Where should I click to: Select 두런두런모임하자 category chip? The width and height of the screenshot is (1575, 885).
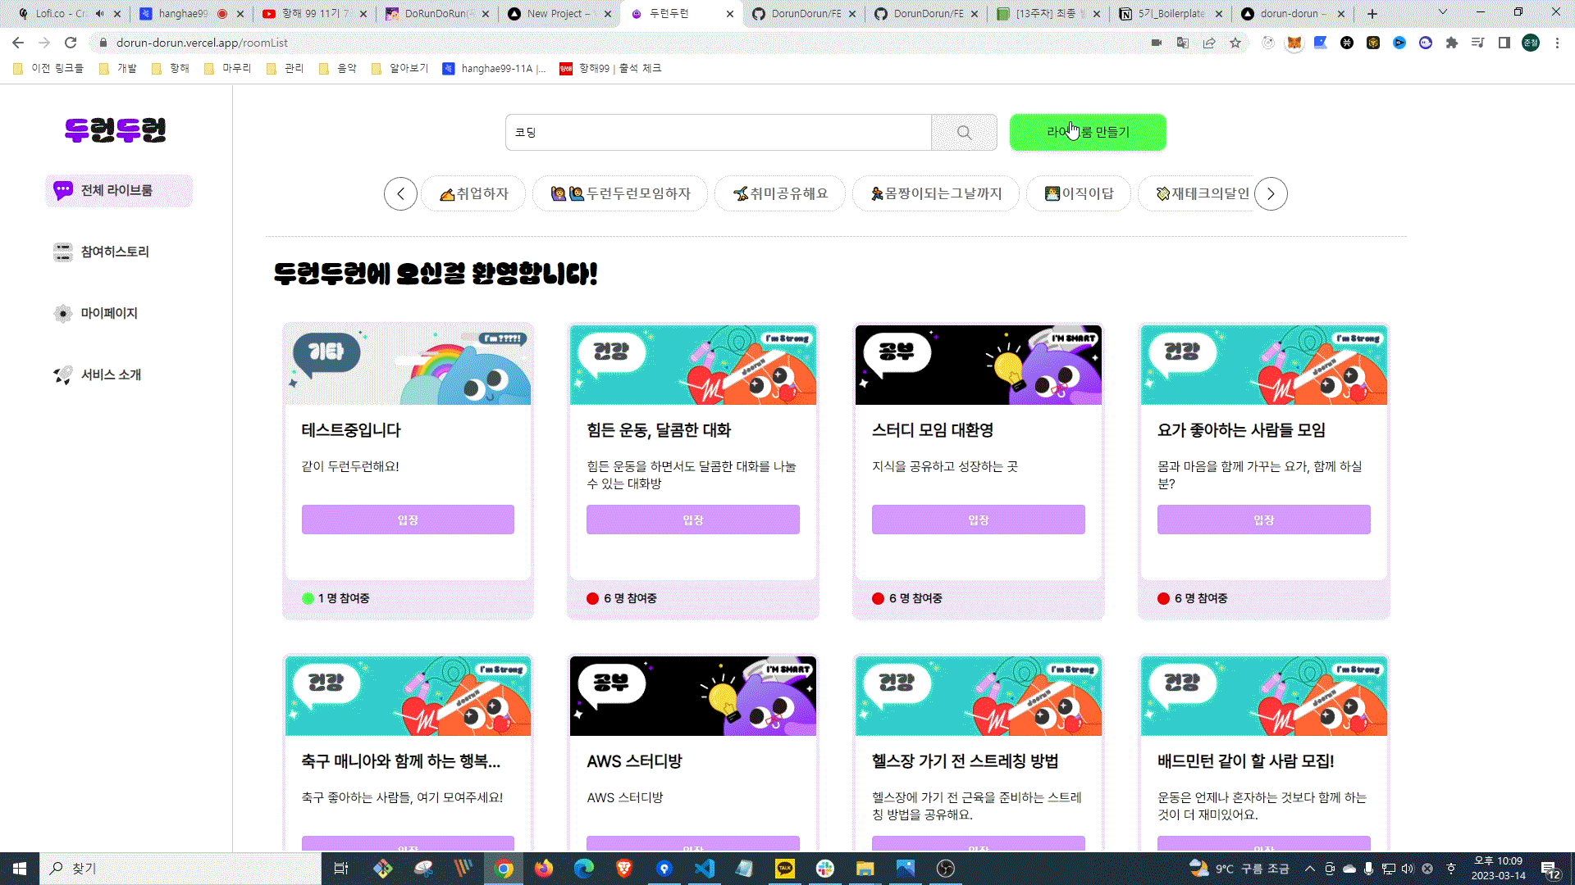[x=620, y=193]
